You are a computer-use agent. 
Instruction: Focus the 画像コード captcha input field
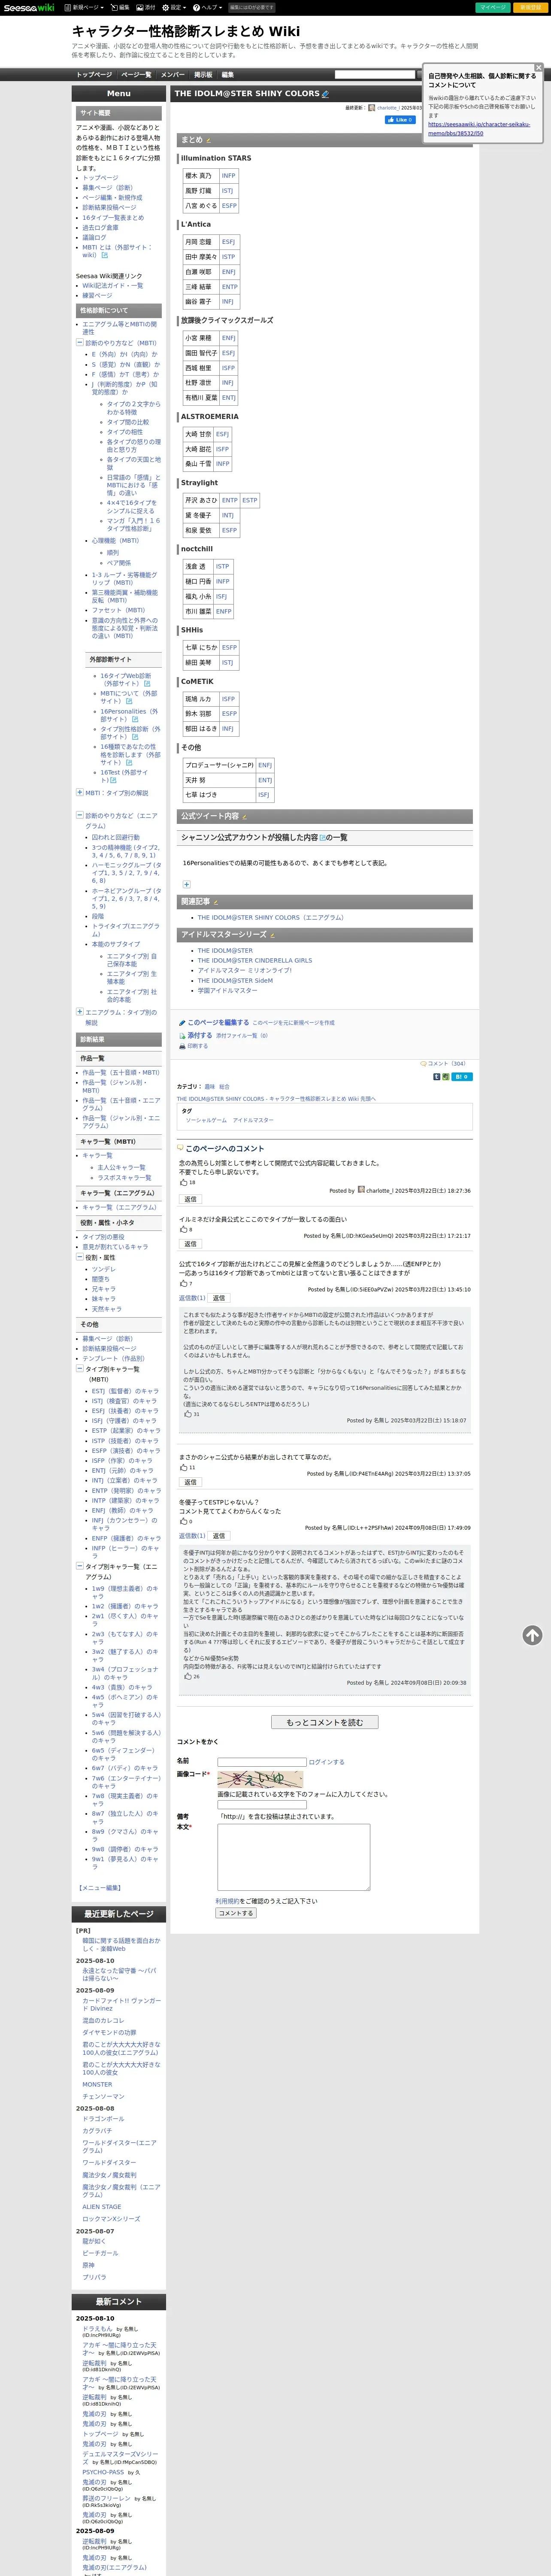coord(262,1805)
